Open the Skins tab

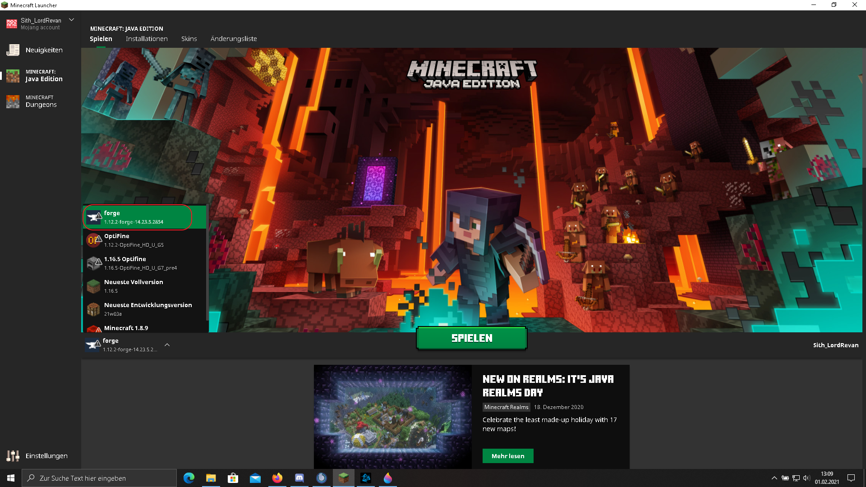[189, 39]
